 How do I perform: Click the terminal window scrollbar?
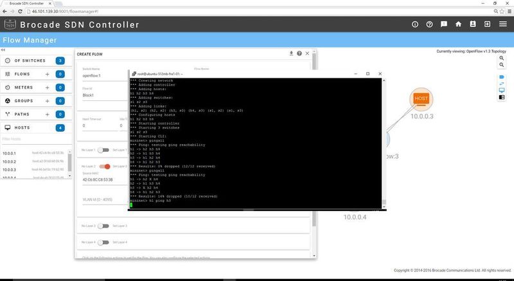click(x=384, y=202)
